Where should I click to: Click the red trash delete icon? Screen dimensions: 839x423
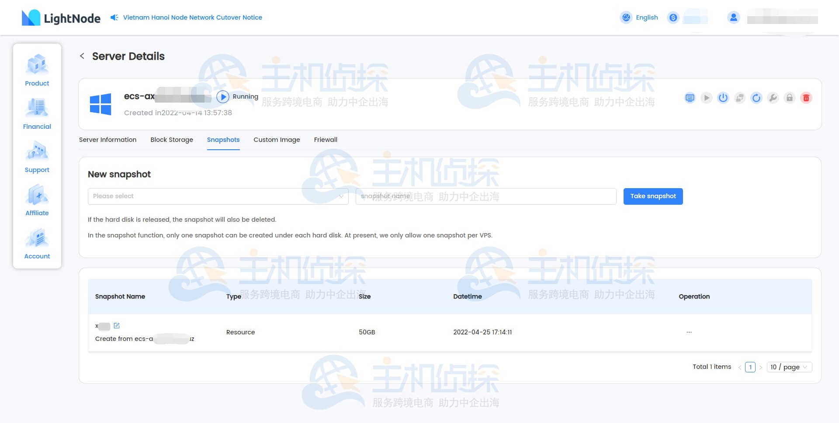[806, 98]
